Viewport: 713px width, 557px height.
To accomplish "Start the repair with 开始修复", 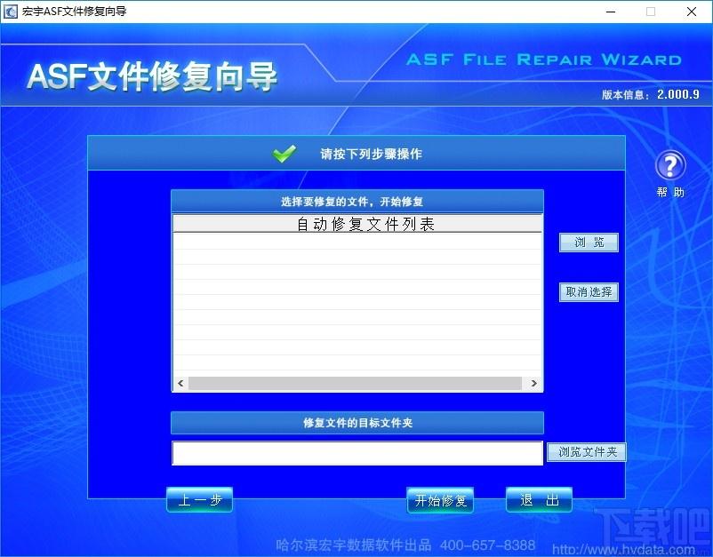I will pyautogui.click(x=441, y=500).
